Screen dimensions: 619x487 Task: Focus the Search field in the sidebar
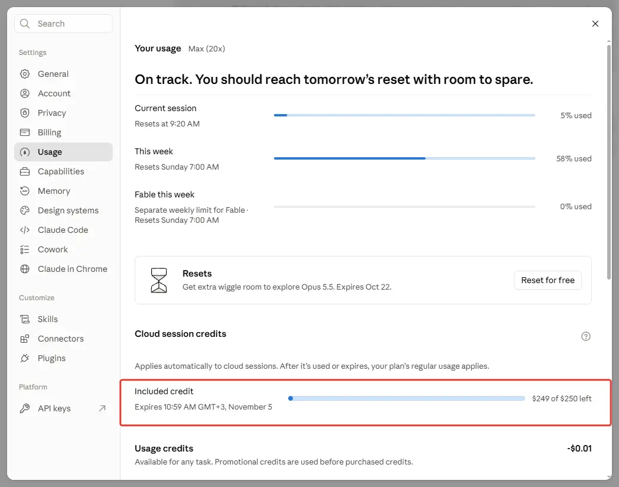(64, 24)
